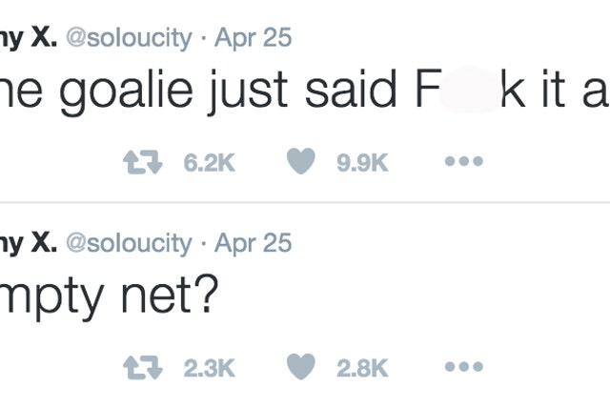Click the 9.9K likes count
The width and height of the screenshot is (610, 407).
pos(362,162)
